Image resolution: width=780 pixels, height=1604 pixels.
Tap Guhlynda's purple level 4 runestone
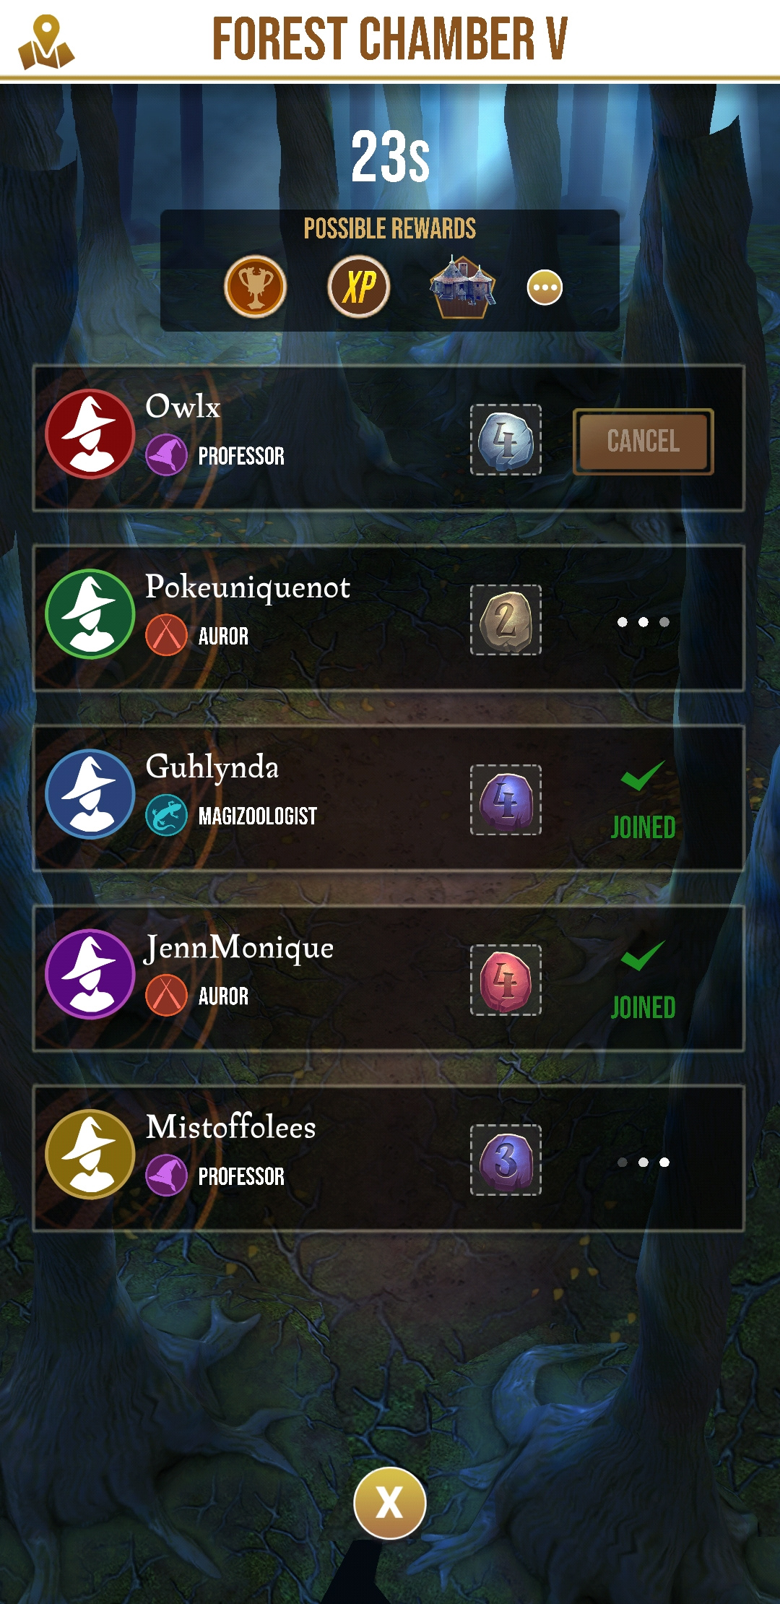point(506,800)
